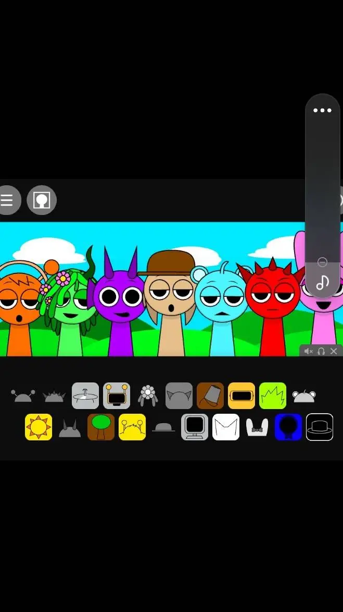Pick the lime green spiky icon
Screen dimensions: 343x612
(273, 395)
